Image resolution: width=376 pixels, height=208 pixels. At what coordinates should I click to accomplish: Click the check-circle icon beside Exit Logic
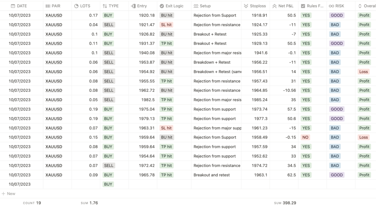(162, 6)
